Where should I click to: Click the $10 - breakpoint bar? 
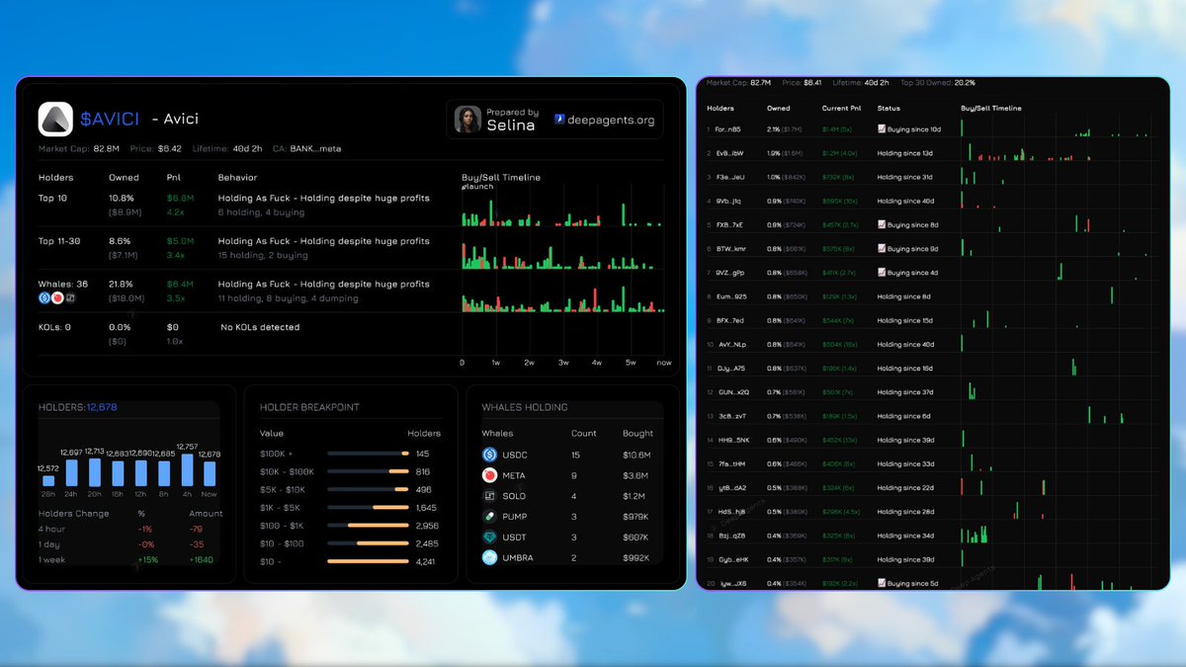point(368,561)
